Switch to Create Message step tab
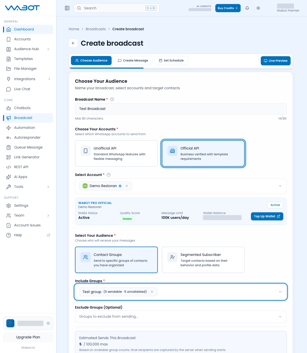The image size is (307, 353). [133, 61]
